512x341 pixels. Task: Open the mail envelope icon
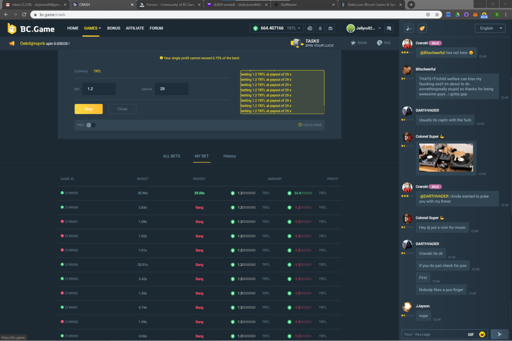330,28
